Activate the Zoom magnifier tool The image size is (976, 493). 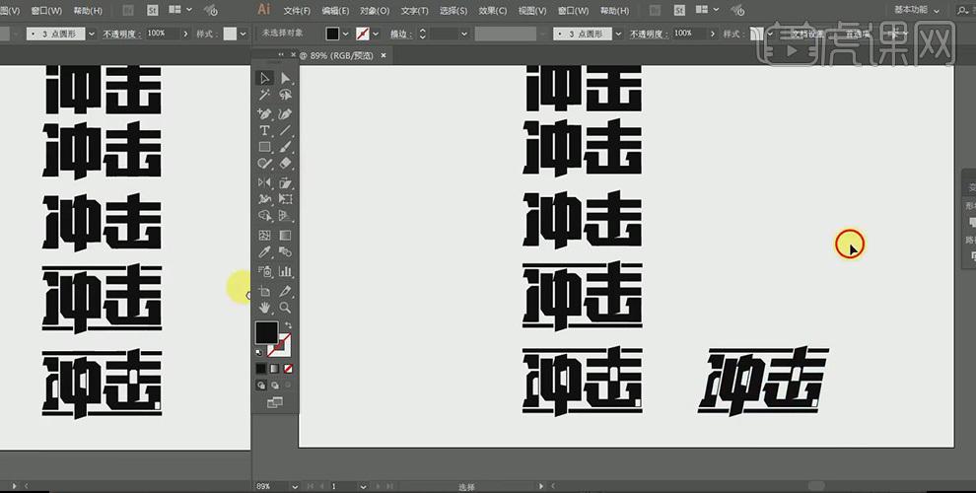point(285,308)
